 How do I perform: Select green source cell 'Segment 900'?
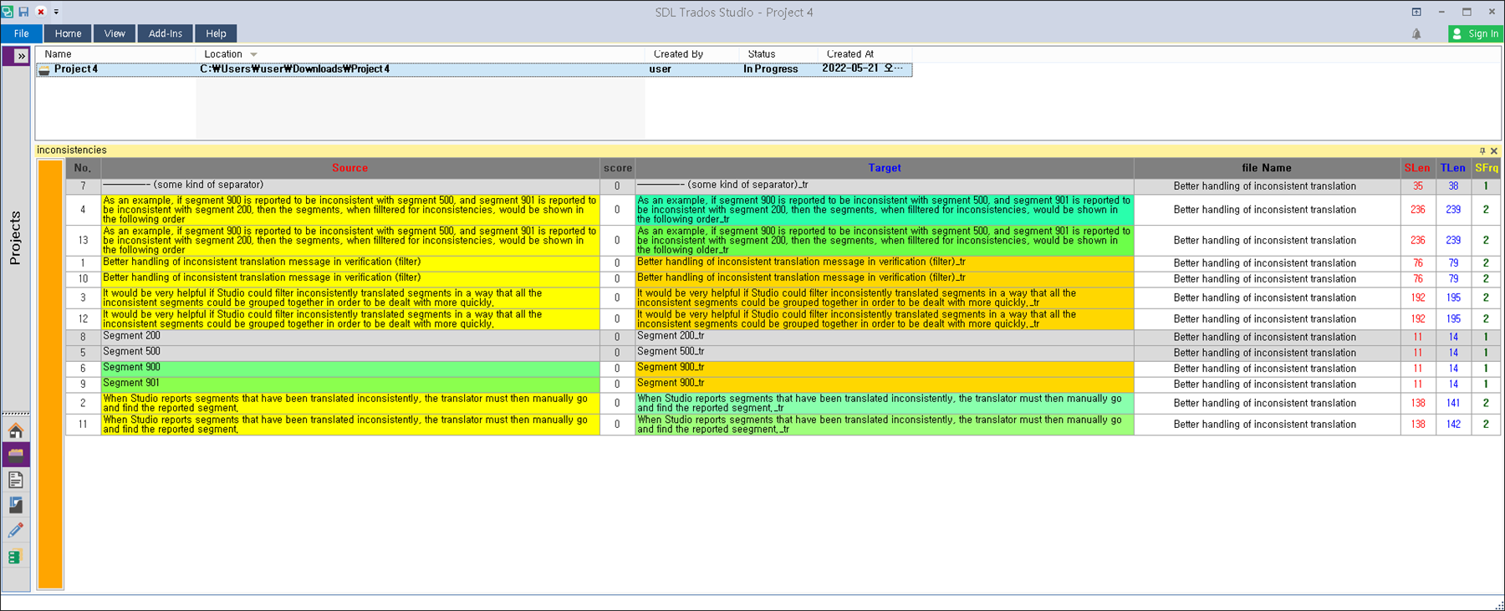[350, 369]
